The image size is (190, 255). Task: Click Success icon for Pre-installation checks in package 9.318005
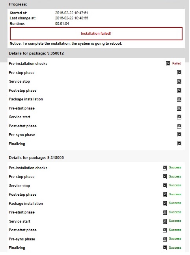[164, 168]
